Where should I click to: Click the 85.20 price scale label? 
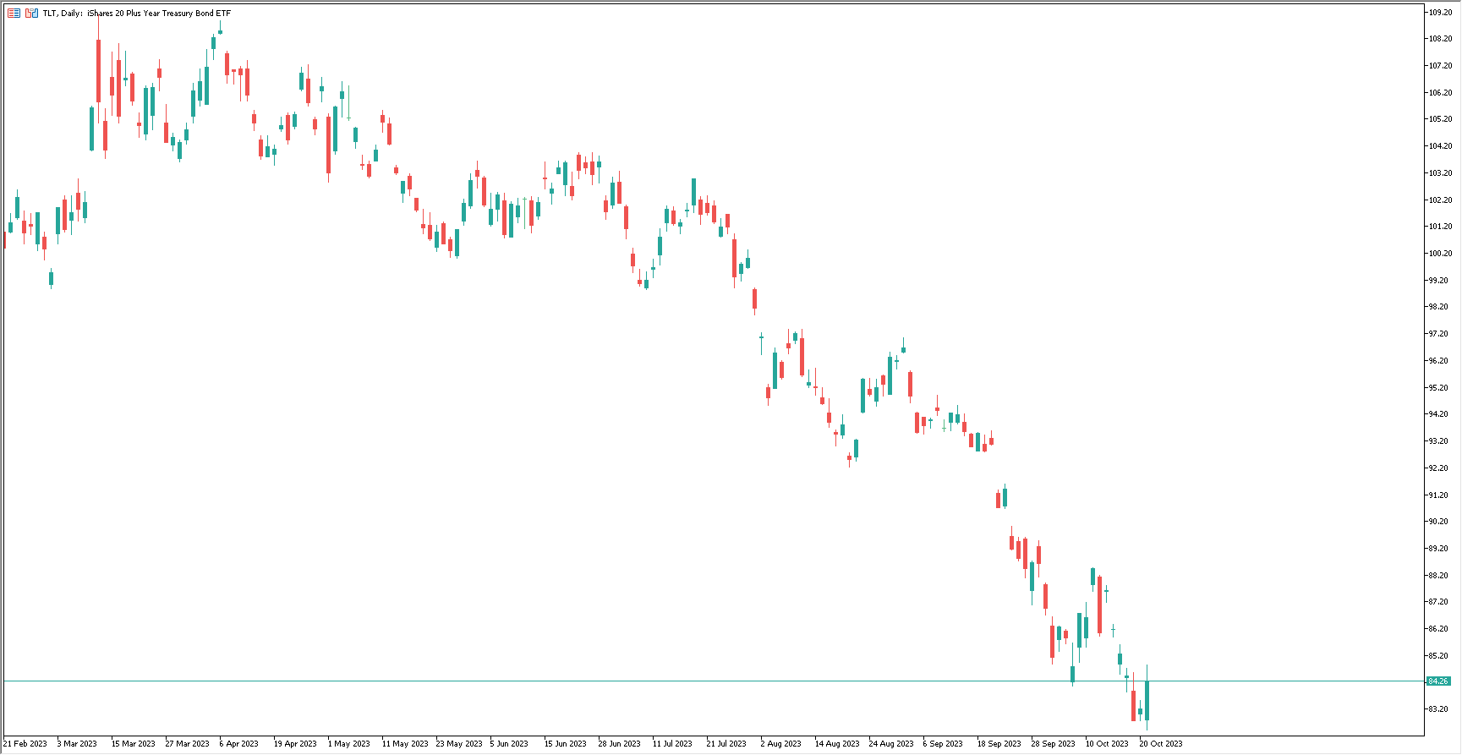1439,656
